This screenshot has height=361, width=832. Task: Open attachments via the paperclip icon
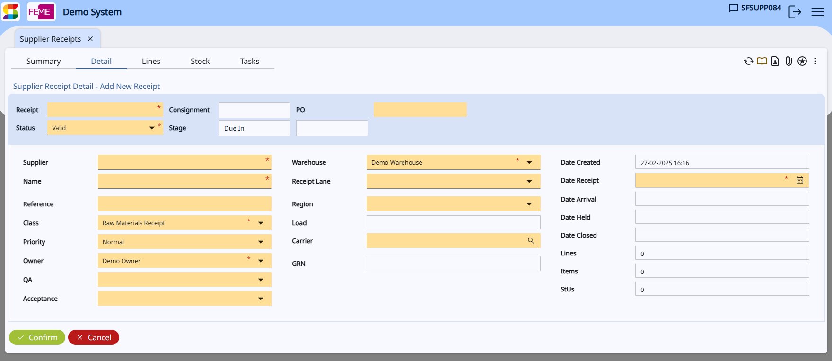(788, 61)
